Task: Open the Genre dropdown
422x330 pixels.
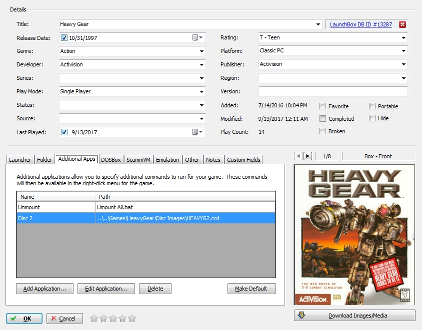Action: [201, 51]
